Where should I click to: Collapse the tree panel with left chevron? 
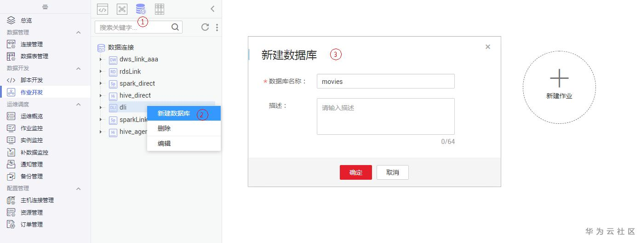[212, 9]
